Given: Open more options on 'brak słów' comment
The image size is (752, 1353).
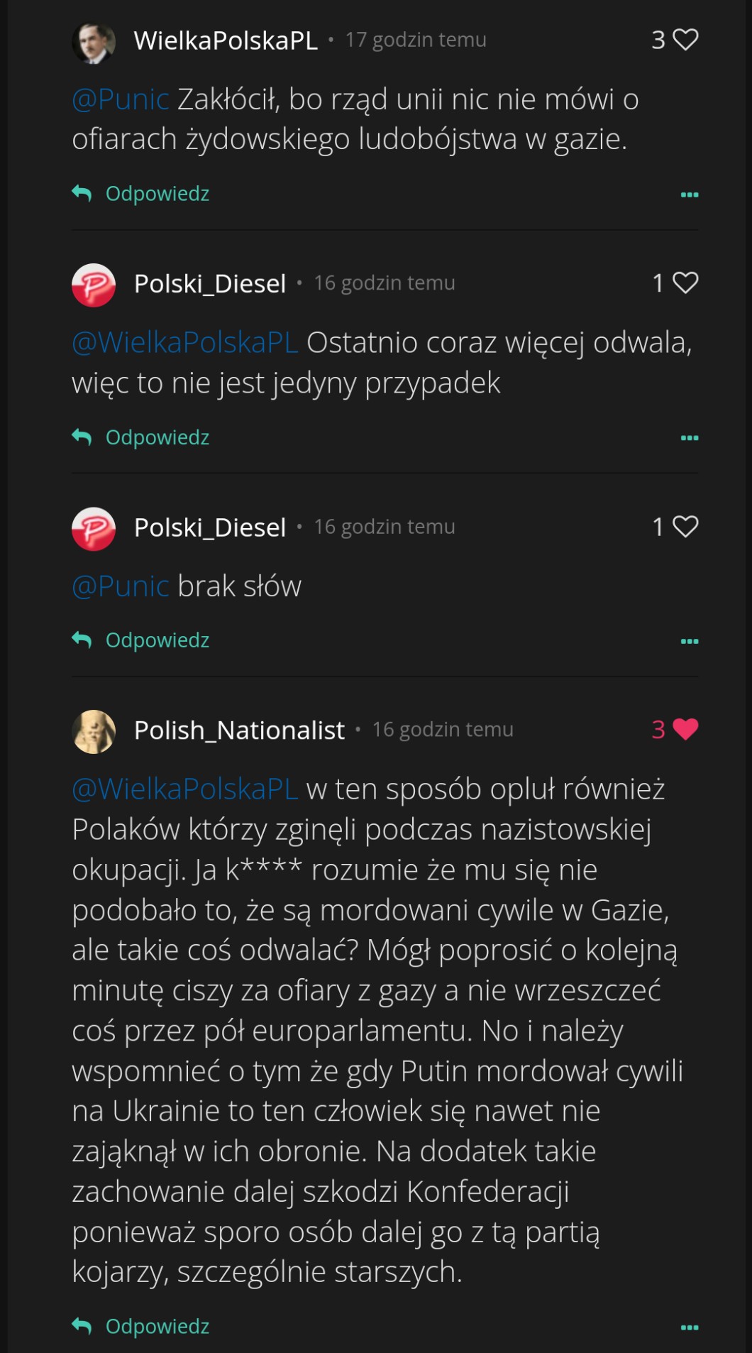Looking at the screenshot, I should (x=690, y=641).
